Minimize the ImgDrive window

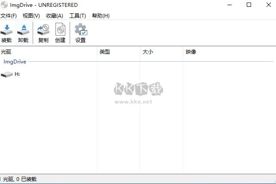230,5
